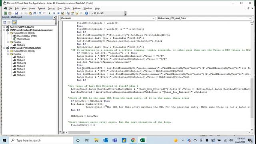Switch to Procedure View button
The height and width of the screenshot is (144, 256).
coord(60,132)
